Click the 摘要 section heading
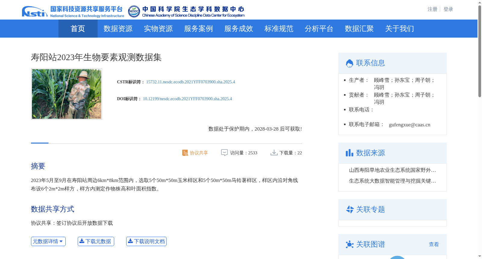 click(x=38, y=166)
